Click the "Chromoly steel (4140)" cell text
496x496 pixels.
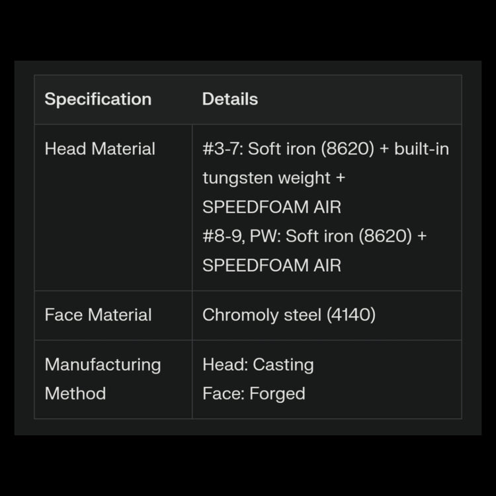point(289,315)
